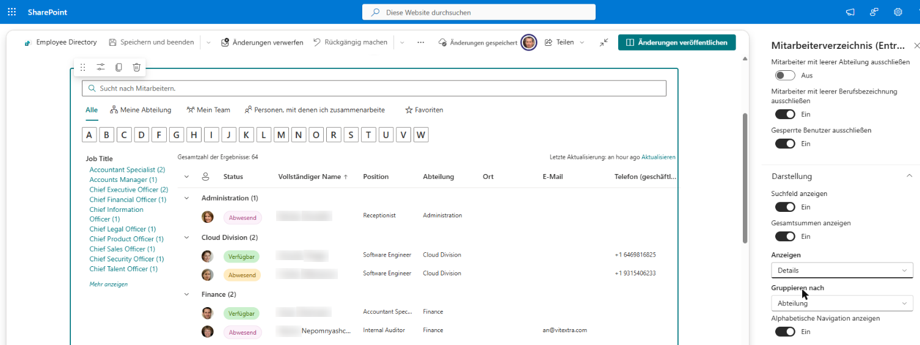
Task: Click the person icon in the table header
Action: [x=206, y=176]
